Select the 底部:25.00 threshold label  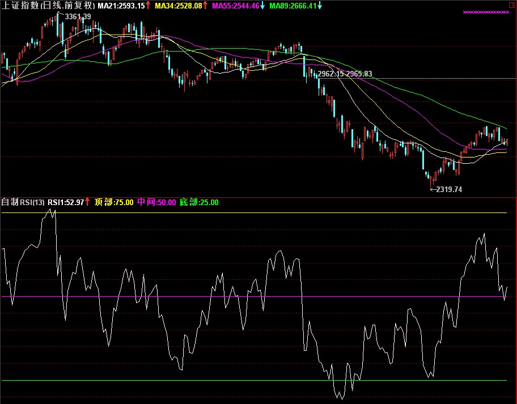[x=199, y=202]
